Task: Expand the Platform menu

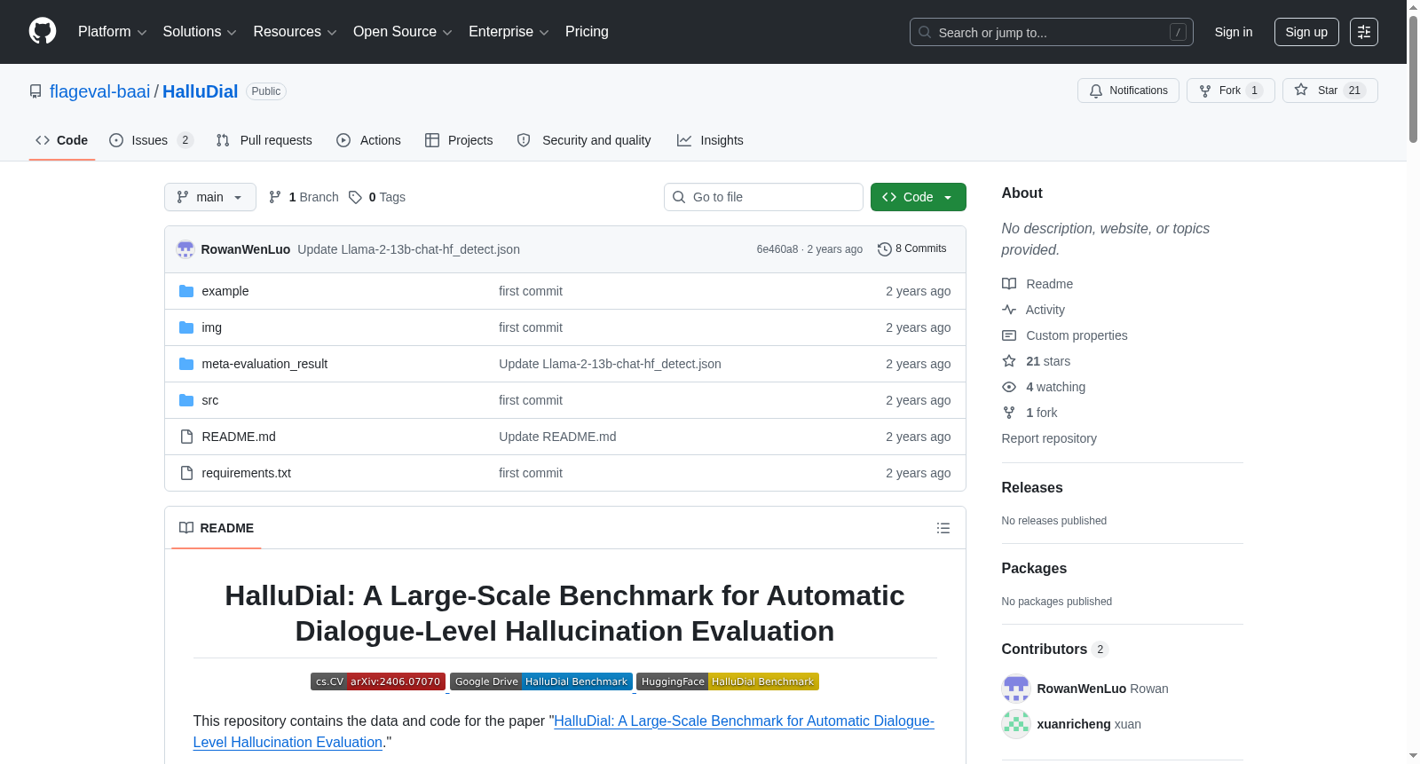Action: coord(112,32)
